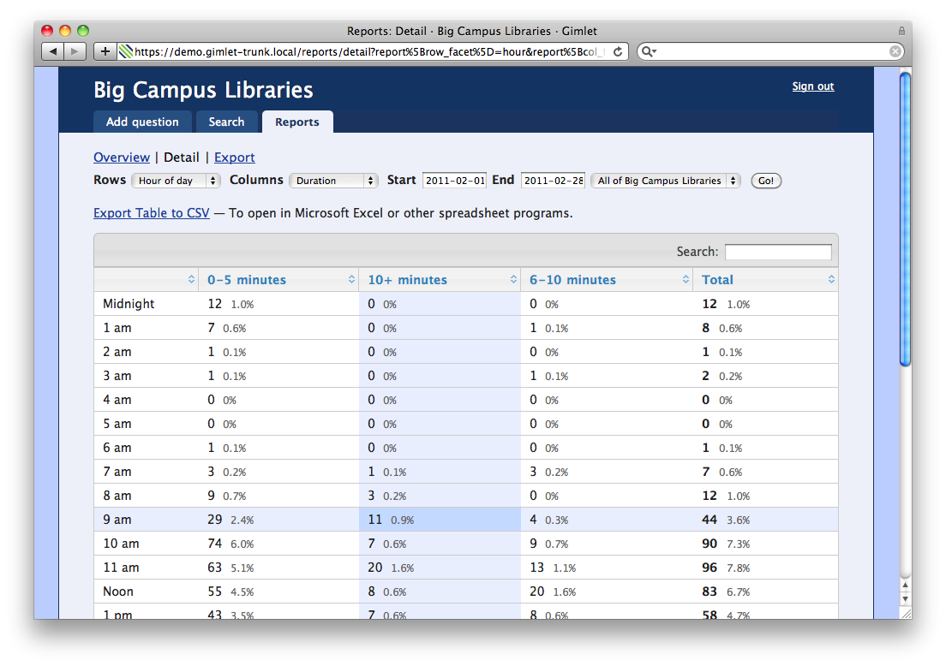Click the 4 am row label
The width and height of the screenshot is (946, 666).
point(117,400)
